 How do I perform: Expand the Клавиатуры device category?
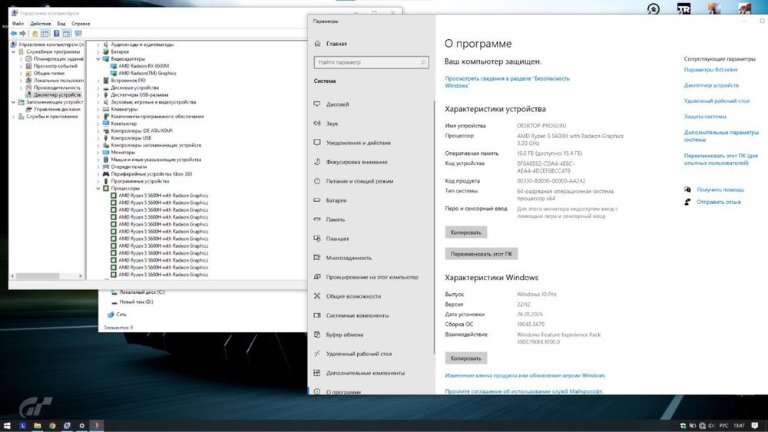[98, 109]
